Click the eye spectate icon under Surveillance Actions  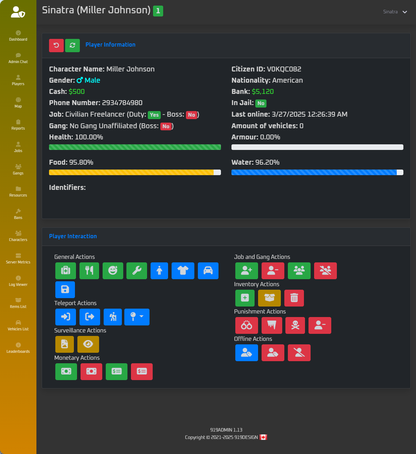coord(88,344)
